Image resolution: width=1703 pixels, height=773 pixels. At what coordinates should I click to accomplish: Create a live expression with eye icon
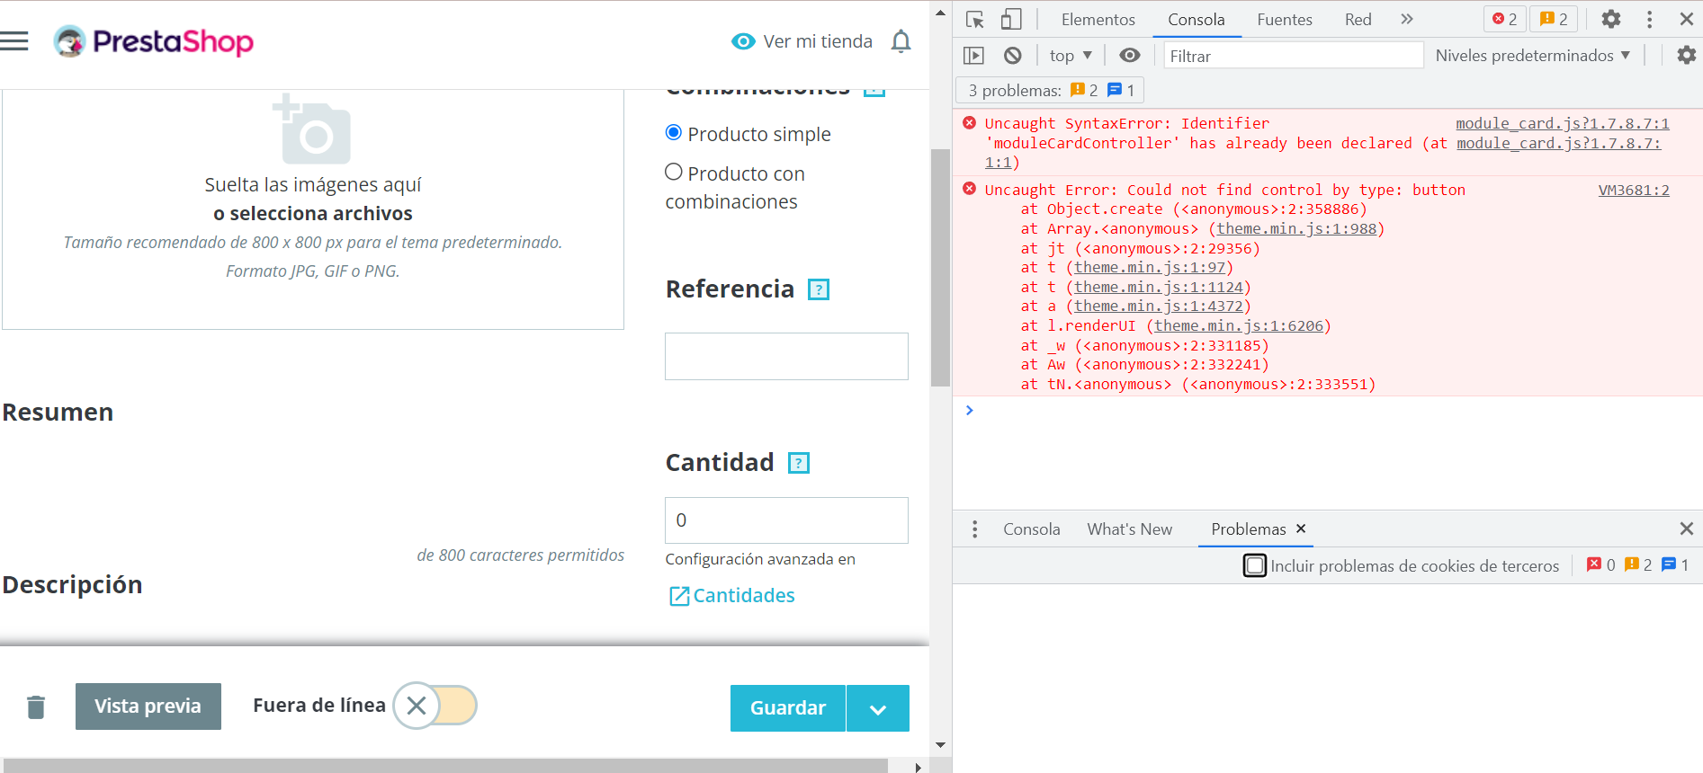click(1130, 56)
